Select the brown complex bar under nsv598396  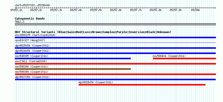click(73, 69)
